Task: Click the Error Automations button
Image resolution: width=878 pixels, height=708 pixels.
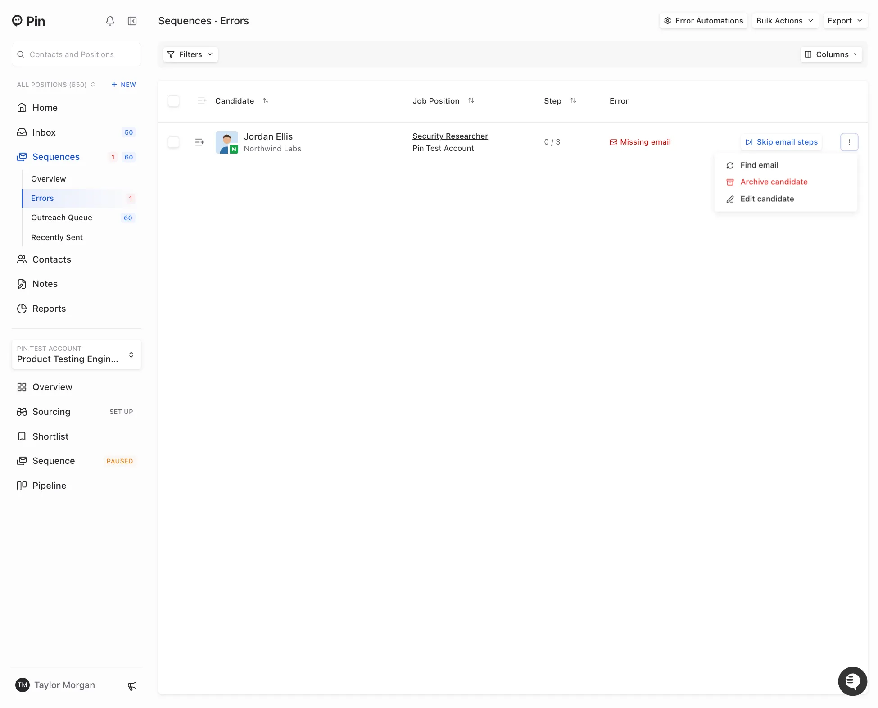Action: pos(703,21)
